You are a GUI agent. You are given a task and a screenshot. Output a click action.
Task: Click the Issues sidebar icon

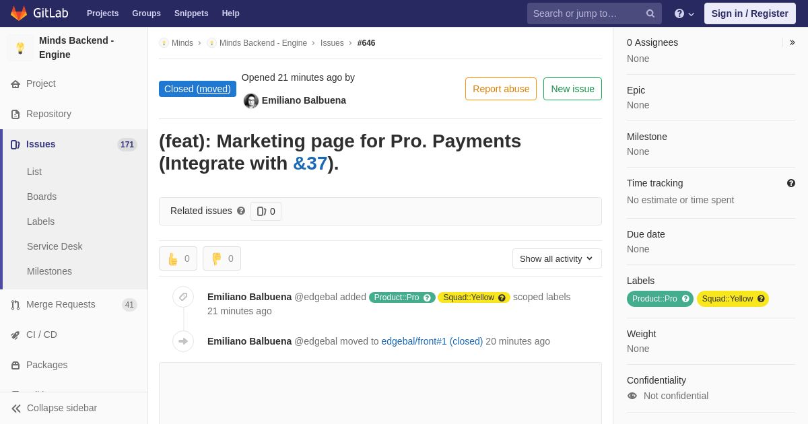pos(15,145)
